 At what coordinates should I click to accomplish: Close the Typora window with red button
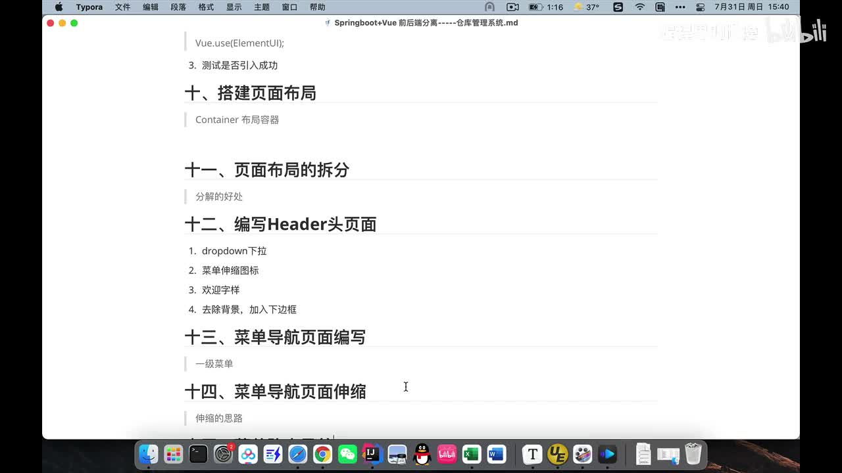pos(51,23)
